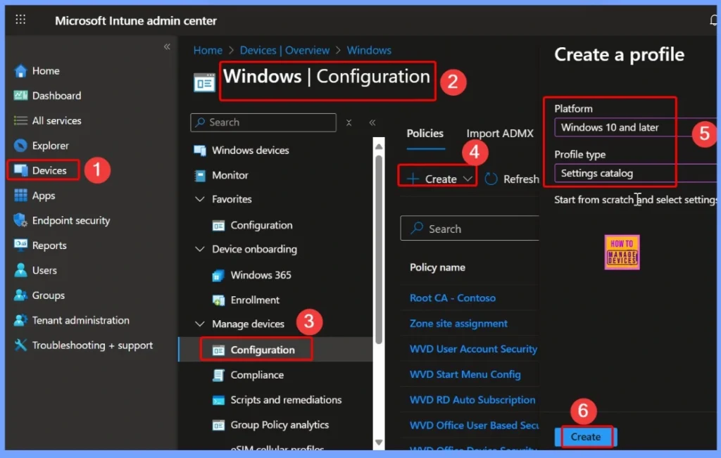Click the Groups icon in sidebar
The height and width of the screenshot is (458, 721).
(x=20, y=295)
